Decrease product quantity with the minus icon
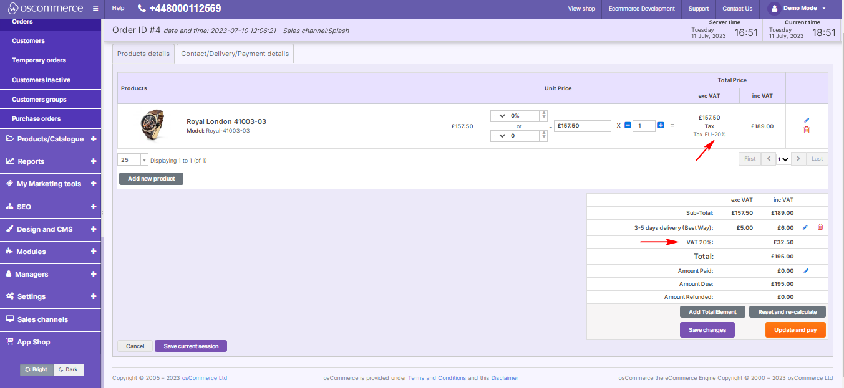This screenshot has height=388, width=844. 627,125
